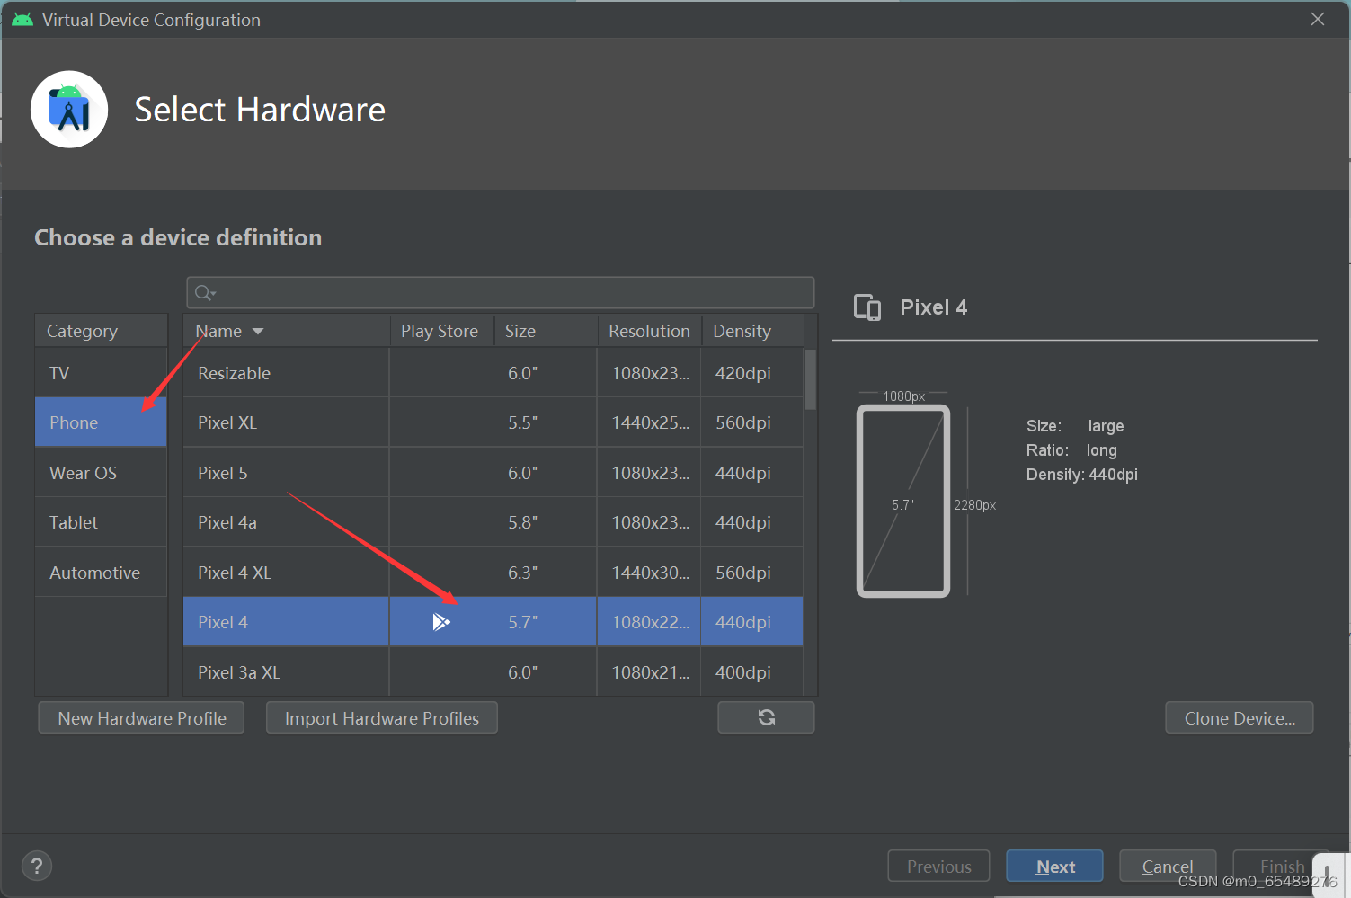The height and width of the screenshot is (898, 1351).
Task: Select the Pixel 4 XL device row
Action: pos(493,573)
